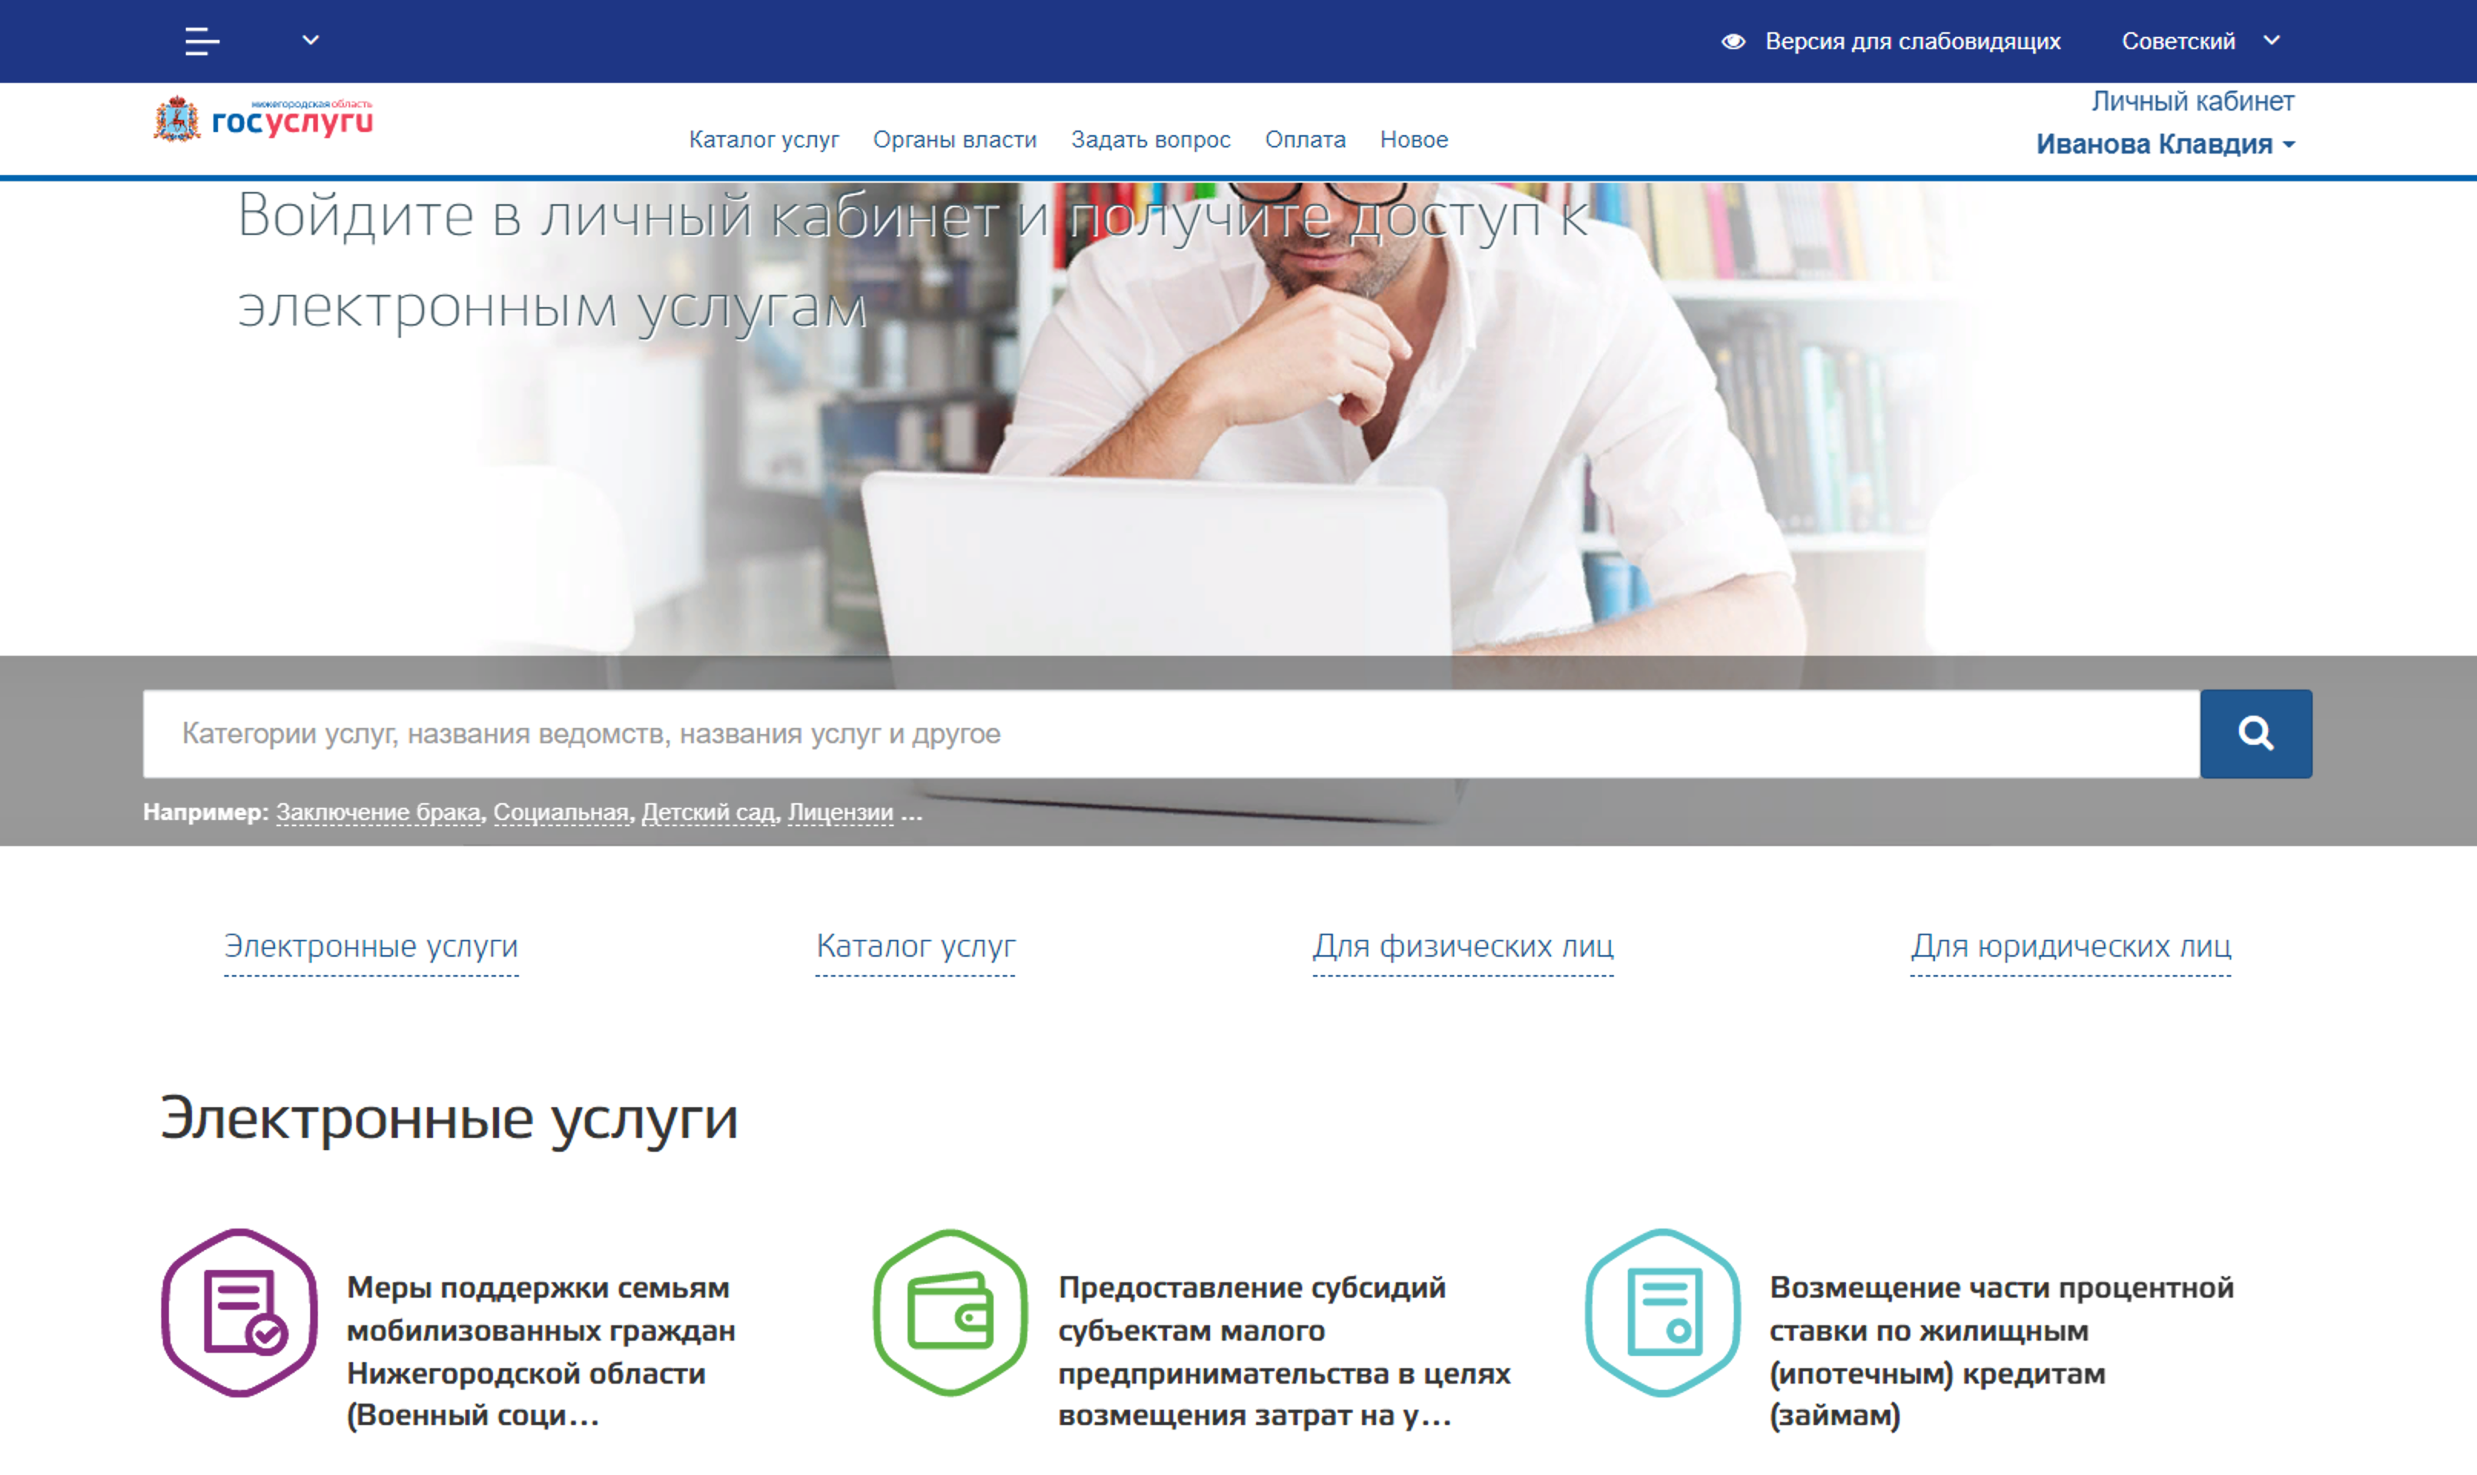
Task: Open 'Возмещение части процентной ставки' service
Action: click(x=2001, y=1351)
